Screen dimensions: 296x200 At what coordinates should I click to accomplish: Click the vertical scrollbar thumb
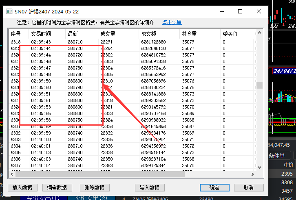coord(260,85)
